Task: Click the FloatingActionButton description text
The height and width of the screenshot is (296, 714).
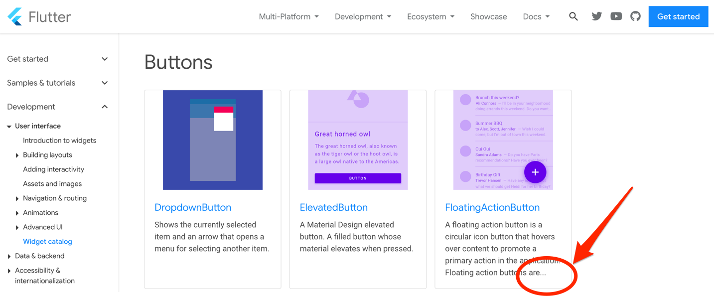Action: coord(502,249)
